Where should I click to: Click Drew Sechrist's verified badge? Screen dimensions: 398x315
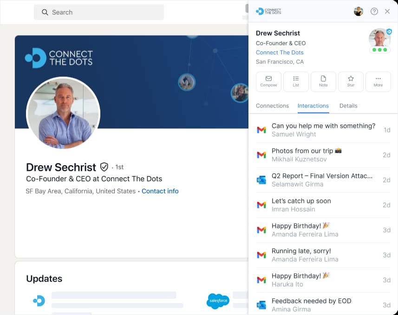104,167
